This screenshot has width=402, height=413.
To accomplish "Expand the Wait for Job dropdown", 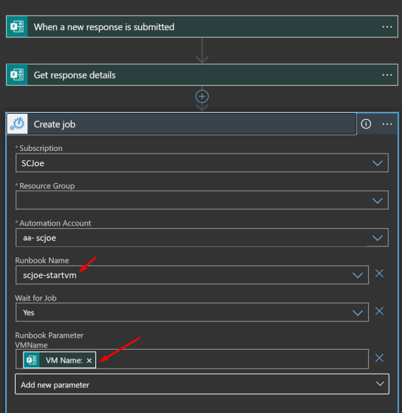I will 358,313.
